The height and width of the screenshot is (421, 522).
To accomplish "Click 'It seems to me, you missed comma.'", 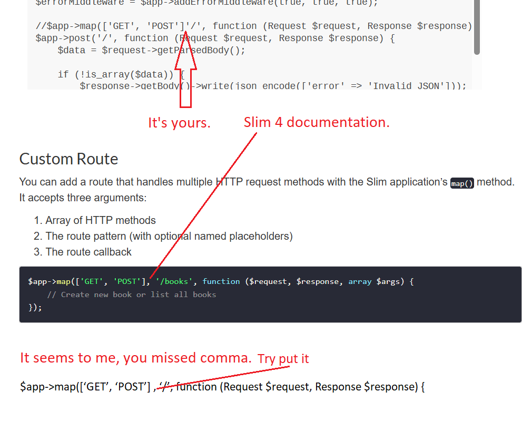I will click(x=136, y=358).
